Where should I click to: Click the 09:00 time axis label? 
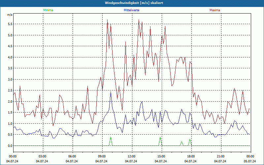coord(102,156)
